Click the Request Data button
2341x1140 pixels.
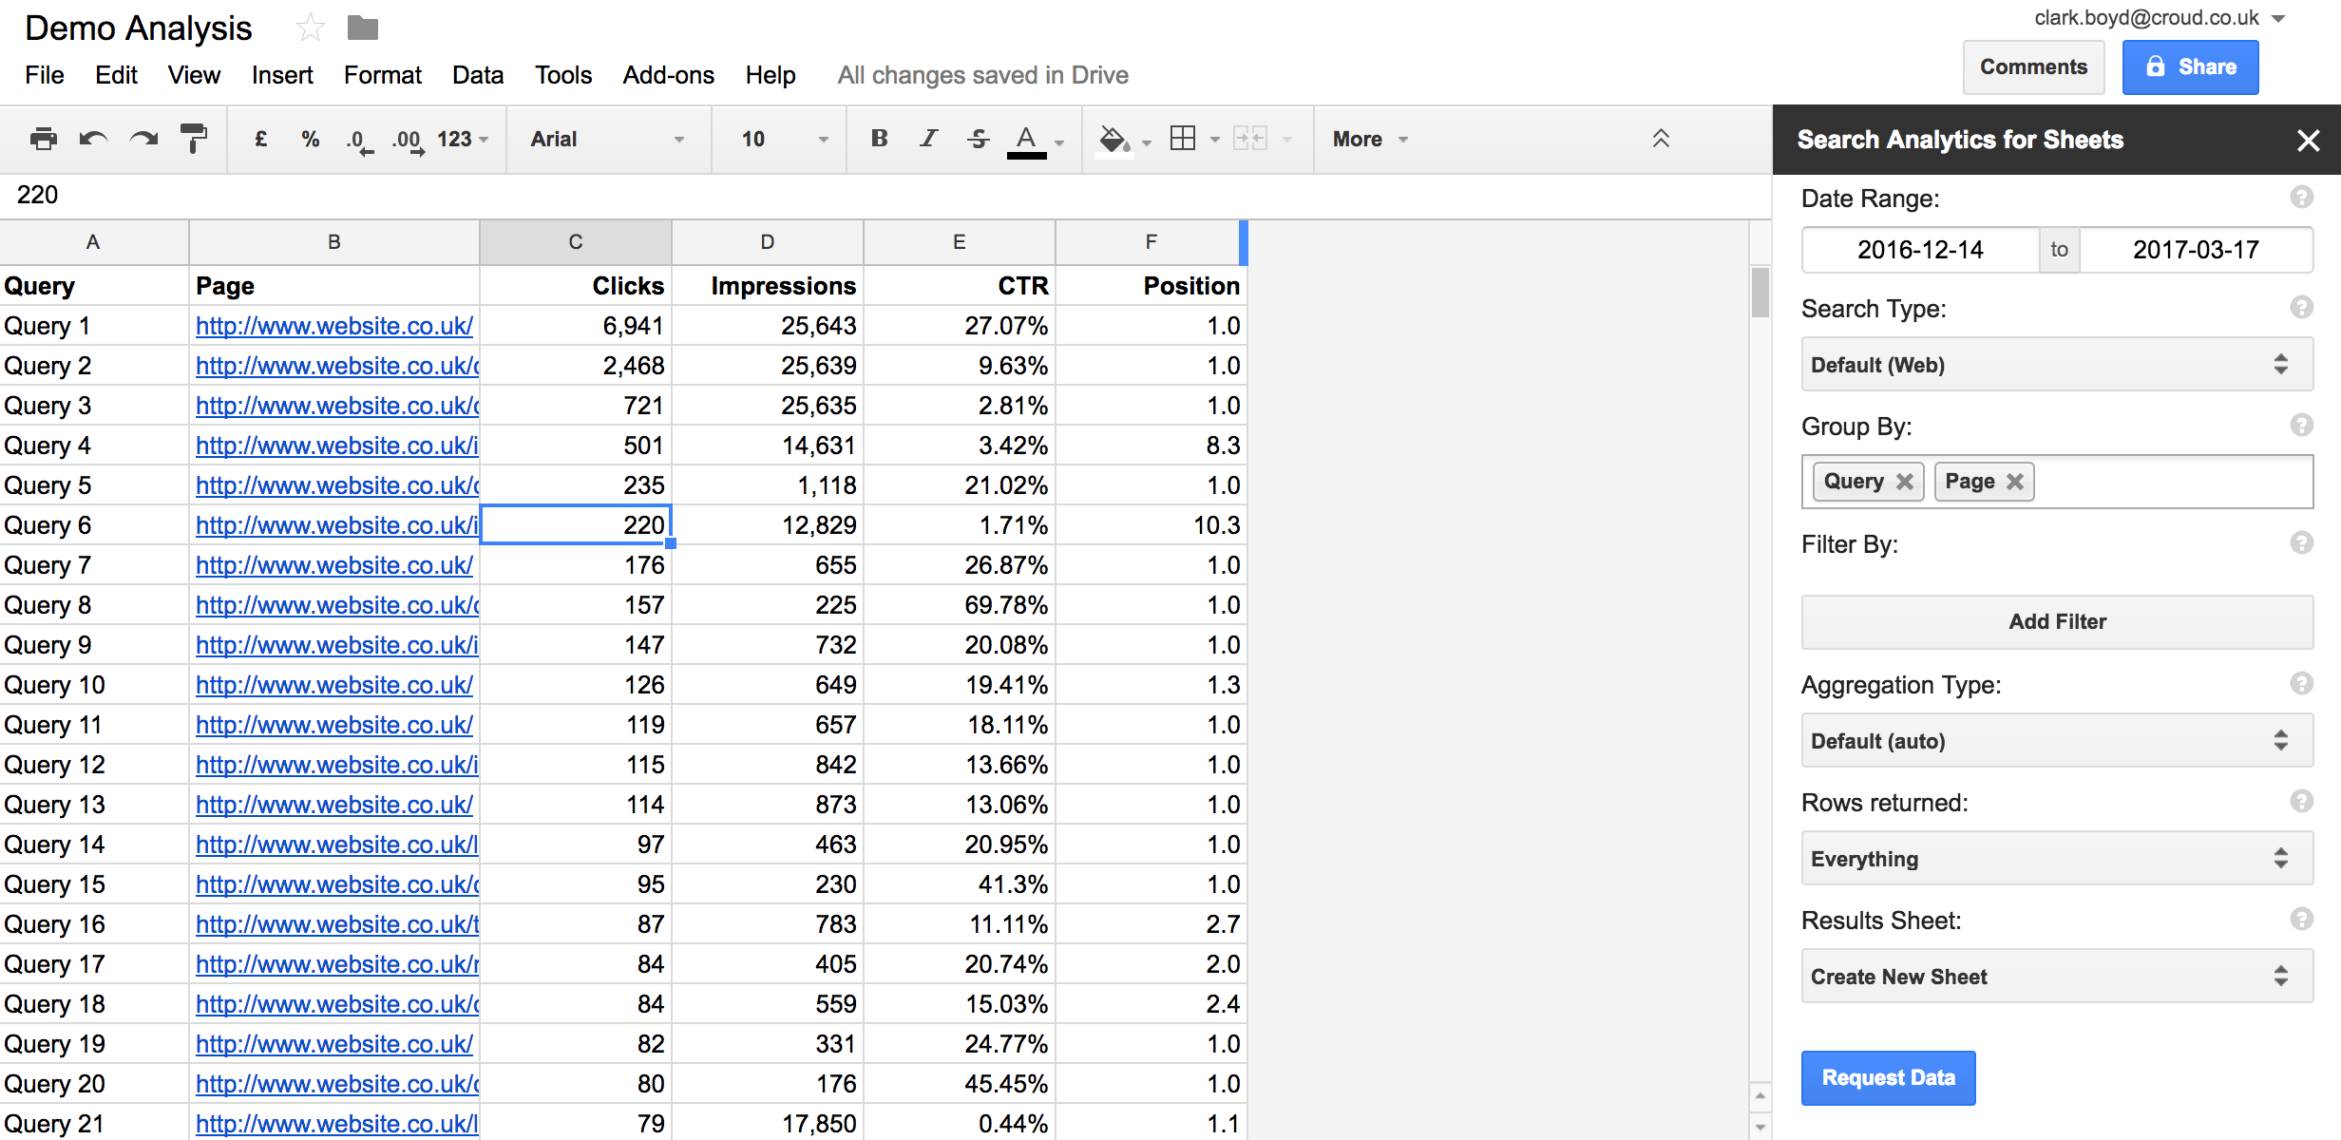tap(1888, 1077)
